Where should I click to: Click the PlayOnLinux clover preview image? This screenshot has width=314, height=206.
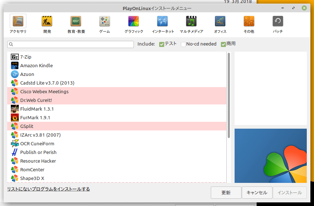pyautogui.click(x=271, y=156)
